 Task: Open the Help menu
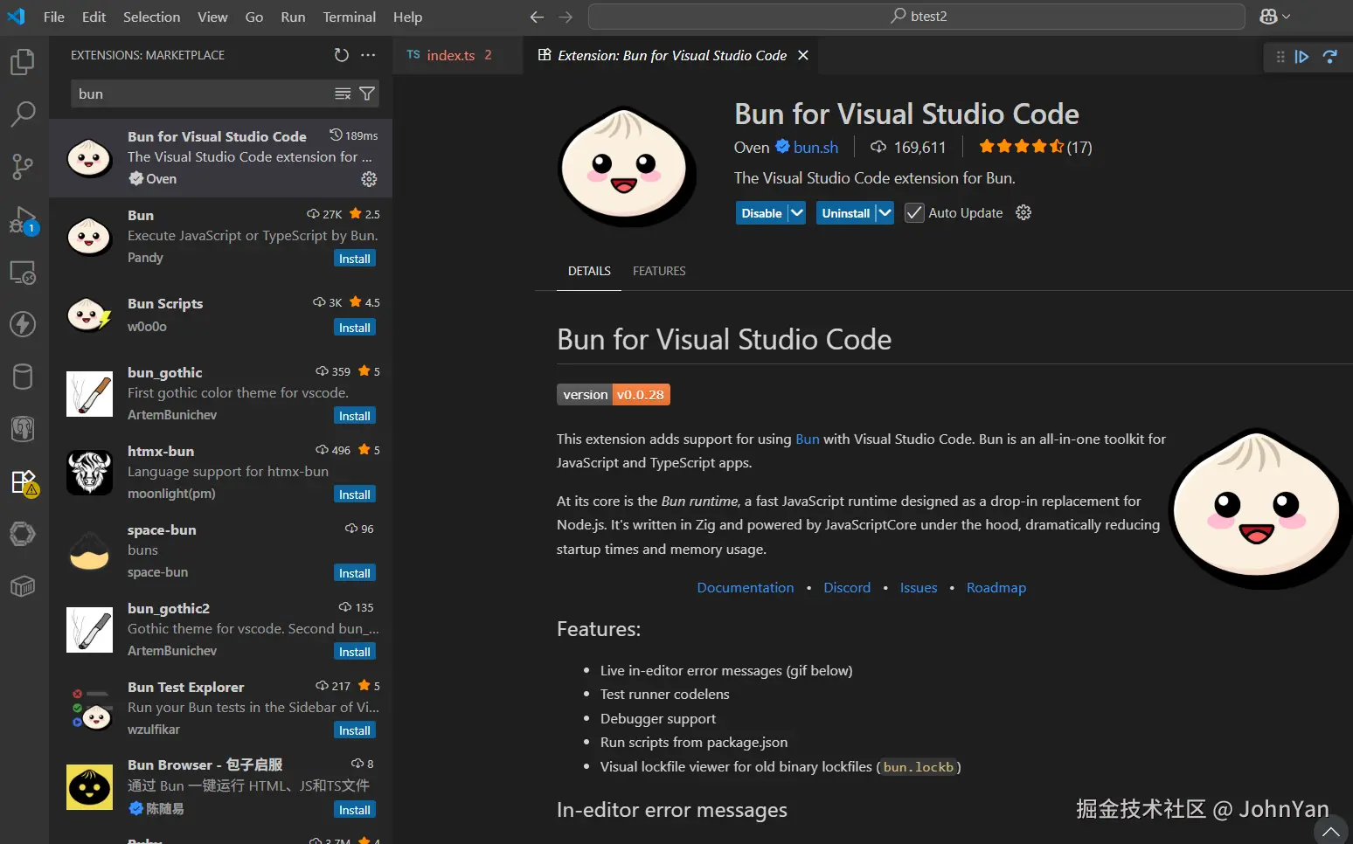(407, 17)
